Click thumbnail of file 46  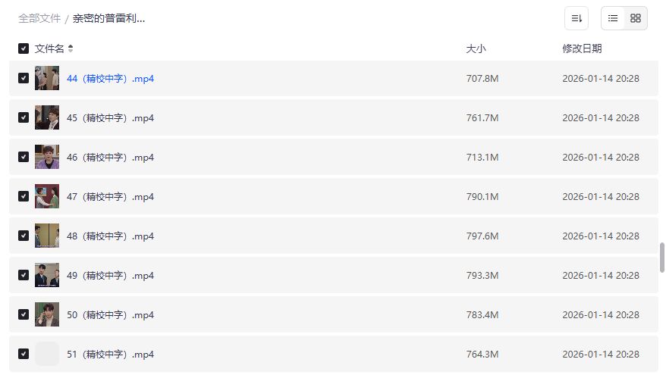(47, 158)
